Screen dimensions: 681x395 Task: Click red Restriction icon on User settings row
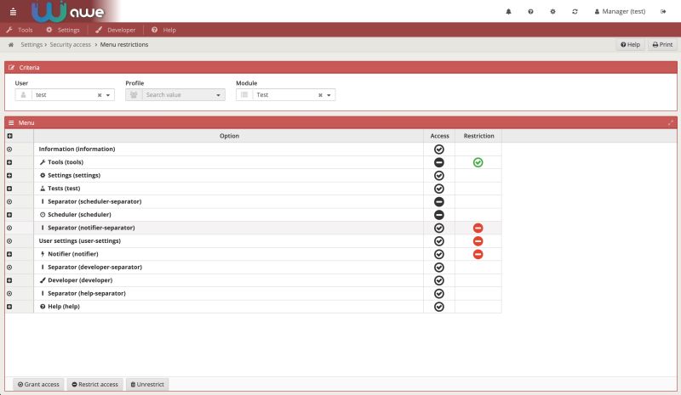478,241
